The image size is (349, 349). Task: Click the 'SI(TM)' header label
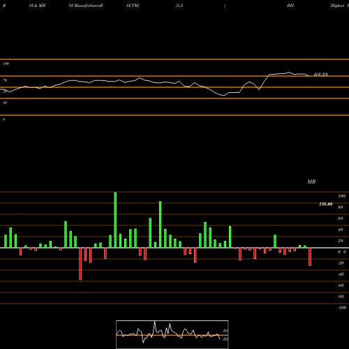pos(133,6)
